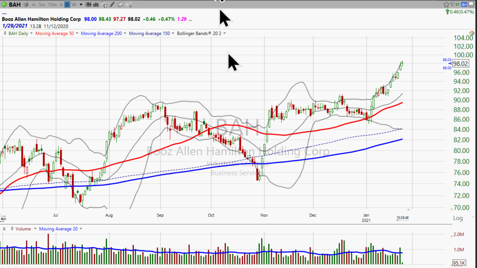Click the ellipsis after 1.29 value
This screenshot has width=477, height=268.
coord(190,19)
